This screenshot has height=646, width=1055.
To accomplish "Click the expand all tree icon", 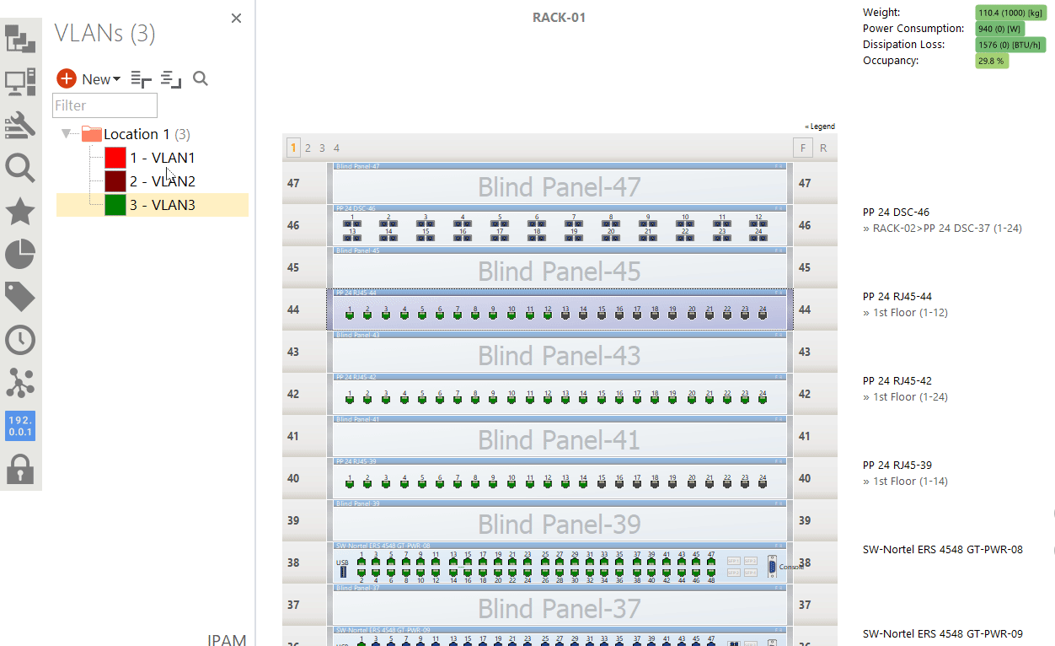I will tap(142, 79).
